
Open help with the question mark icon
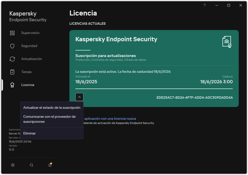tap(204, 5)
